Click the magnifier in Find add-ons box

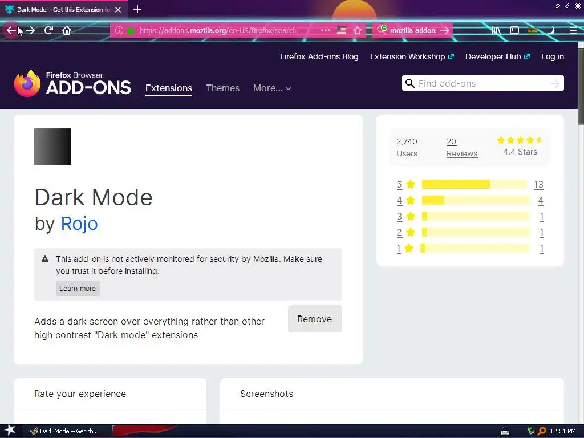(409, 83)
